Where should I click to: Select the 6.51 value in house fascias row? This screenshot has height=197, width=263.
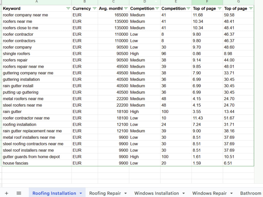(x=239, y=163)
